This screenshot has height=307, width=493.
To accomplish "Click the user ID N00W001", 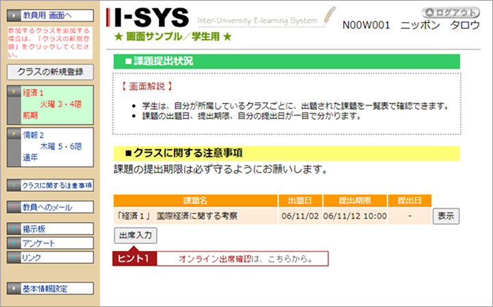I will click(x=366, y=25).
